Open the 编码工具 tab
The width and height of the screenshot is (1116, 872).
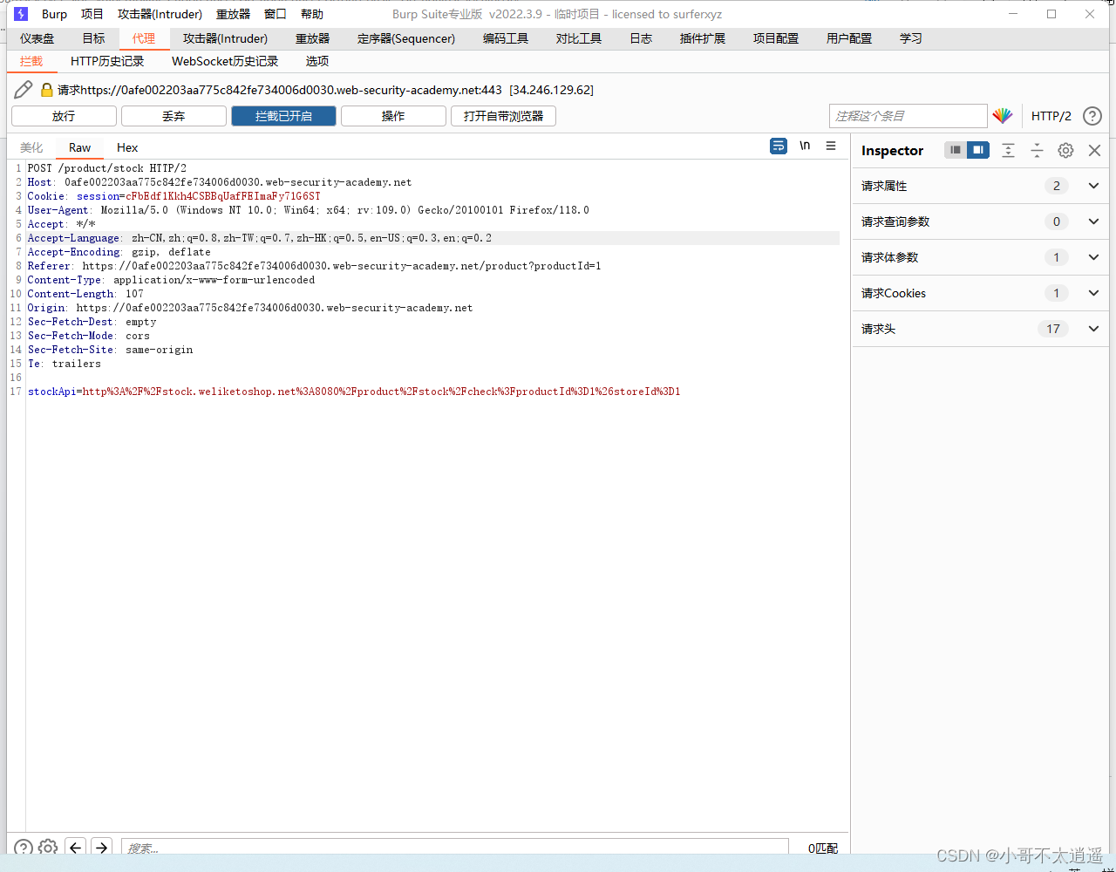[x=506, y=38]
